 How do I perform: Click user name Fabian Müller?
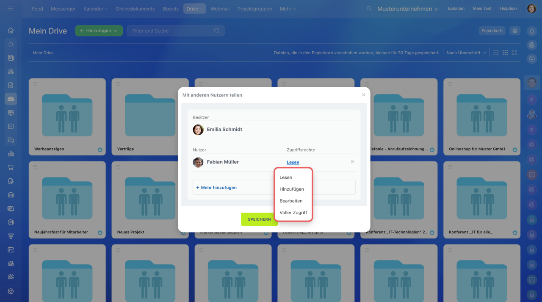click(x=223, y=162)
